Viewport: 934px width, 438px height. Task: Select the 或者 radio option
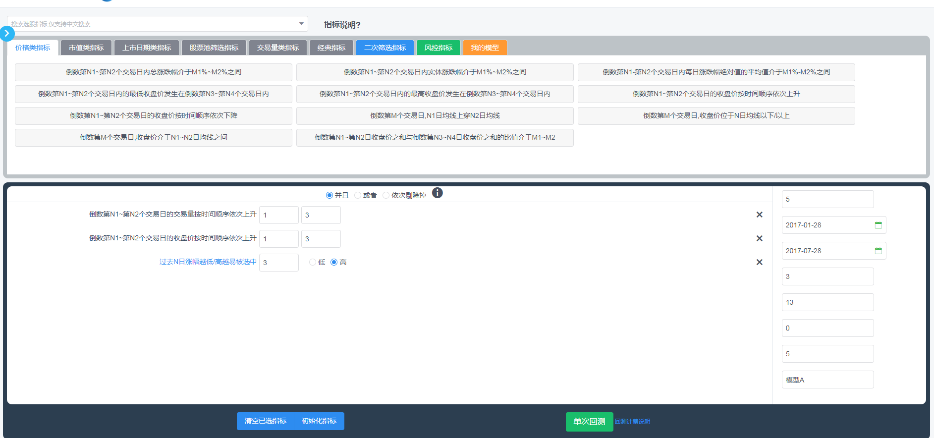coord(358,195)
